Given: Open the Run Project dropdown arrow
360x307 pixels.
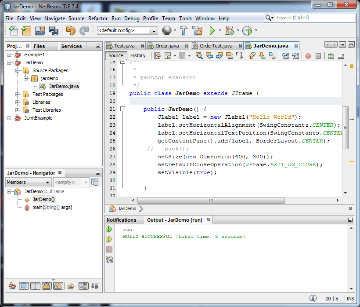Looking at the screenshot, I should 220,30.
